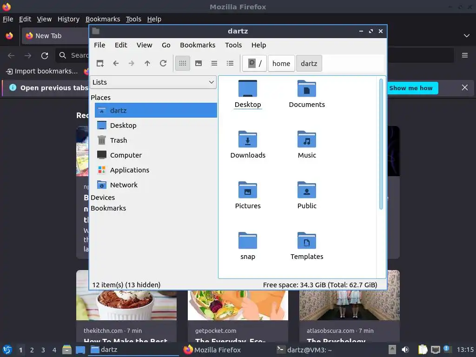Open Help menu in file manager
Viewport: 476px width, 357px height.
tap(258, 45)
